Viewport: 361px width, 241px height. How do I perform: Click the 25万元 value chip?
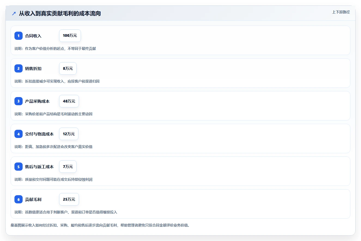click(69, 199)
